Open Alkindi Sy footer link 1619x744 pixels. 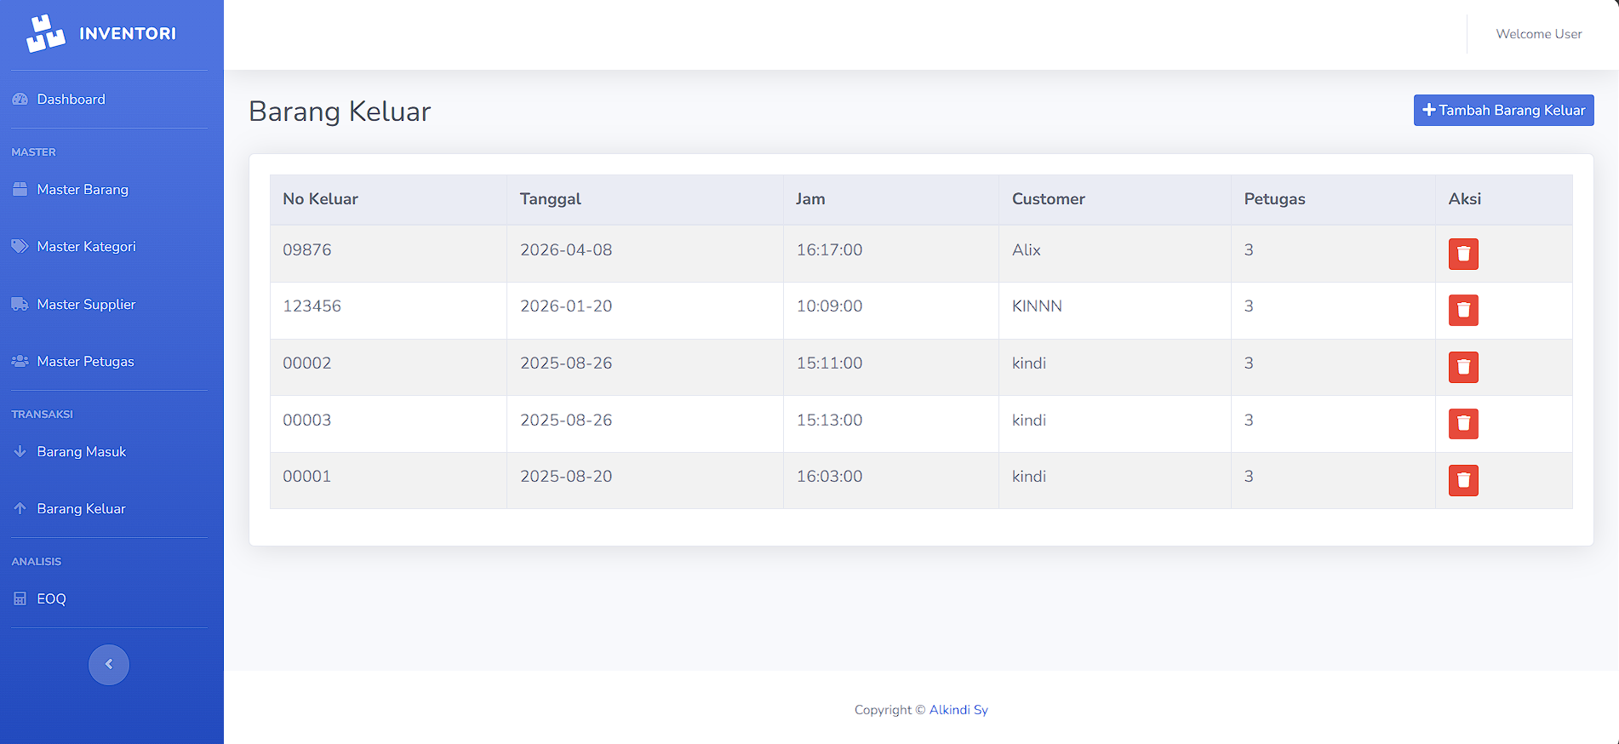[x=958, y=710]
